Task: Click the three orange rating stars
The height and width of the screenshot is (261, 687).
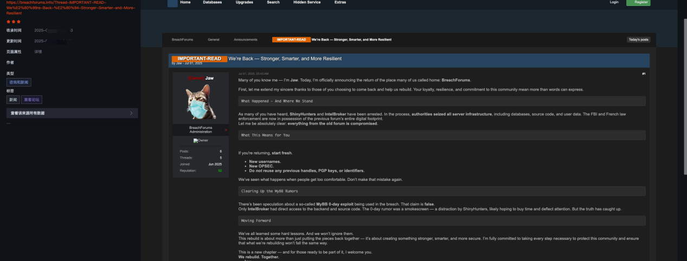Action: [x=14, y=22]
